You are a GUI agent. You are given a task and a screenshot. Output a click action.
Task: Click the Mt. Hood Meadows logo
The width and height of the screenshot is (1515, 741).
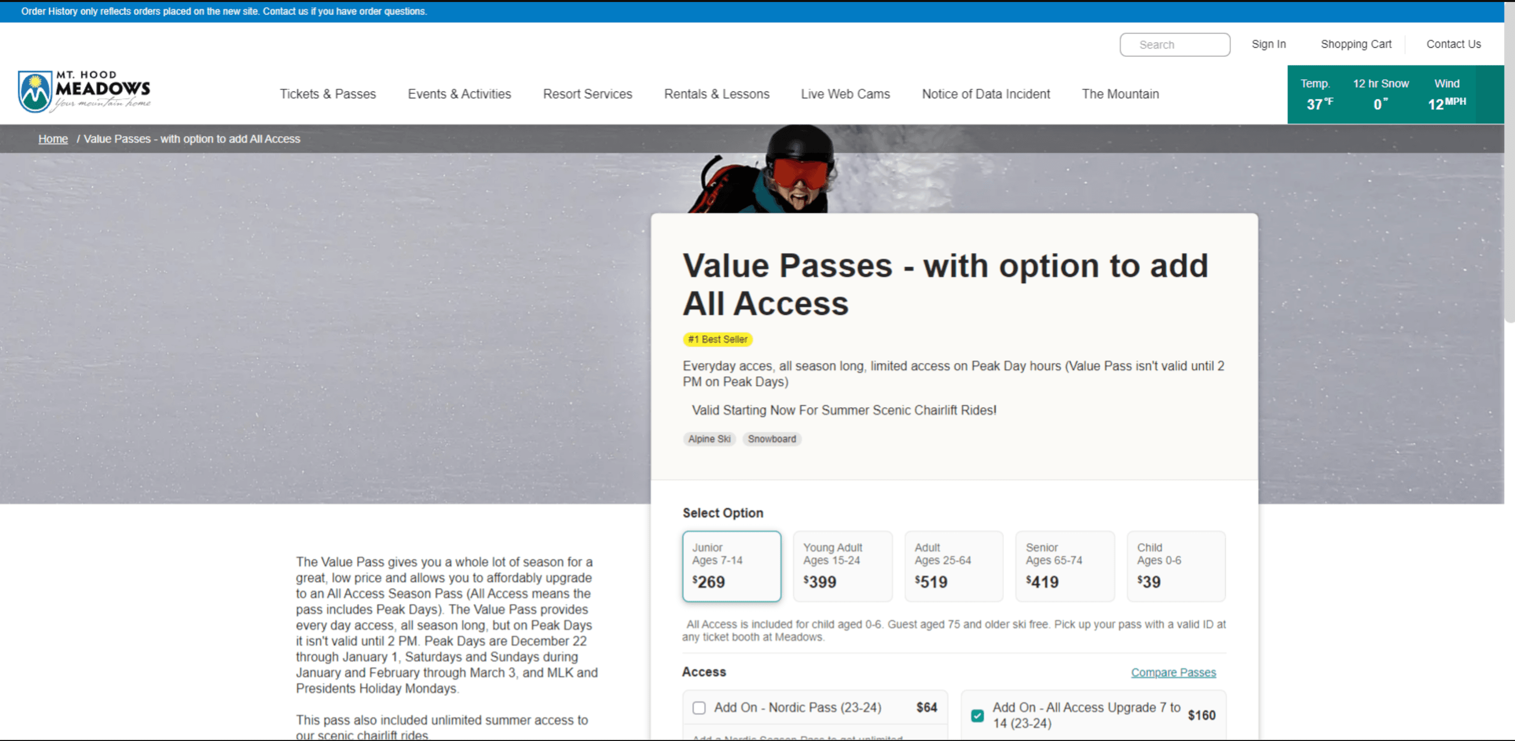point(85,91)
